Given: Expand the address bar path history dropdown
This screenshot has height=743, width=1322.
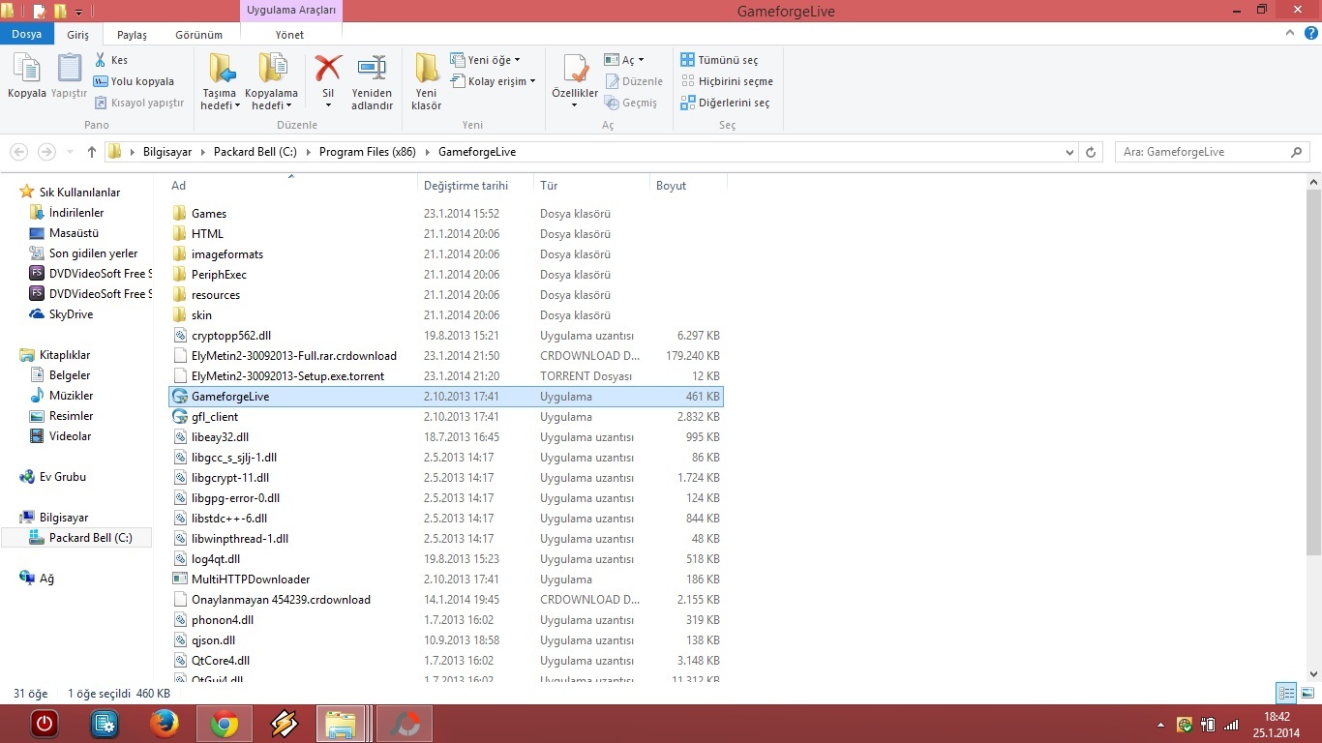Looking at the screenshot, I should click(1069, 152).
